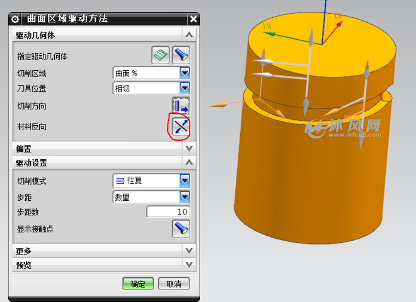Expand the 预览 preview section

pos(189,265)
